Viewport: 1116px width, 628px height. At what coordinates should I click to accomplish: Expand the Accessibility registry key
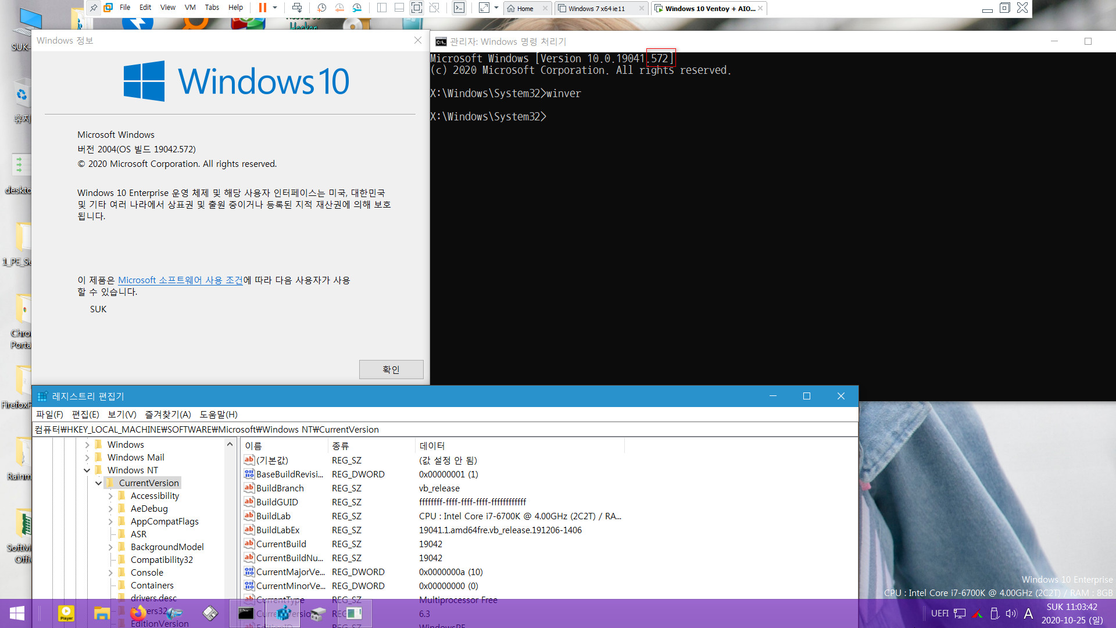click(110, 496)
